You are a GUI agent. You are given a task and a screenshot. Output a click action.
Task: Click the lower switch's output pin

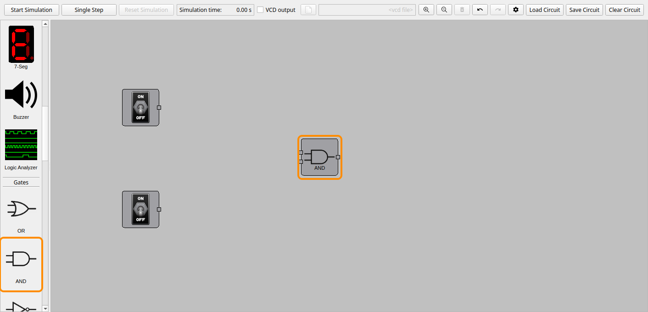point(159,209)
